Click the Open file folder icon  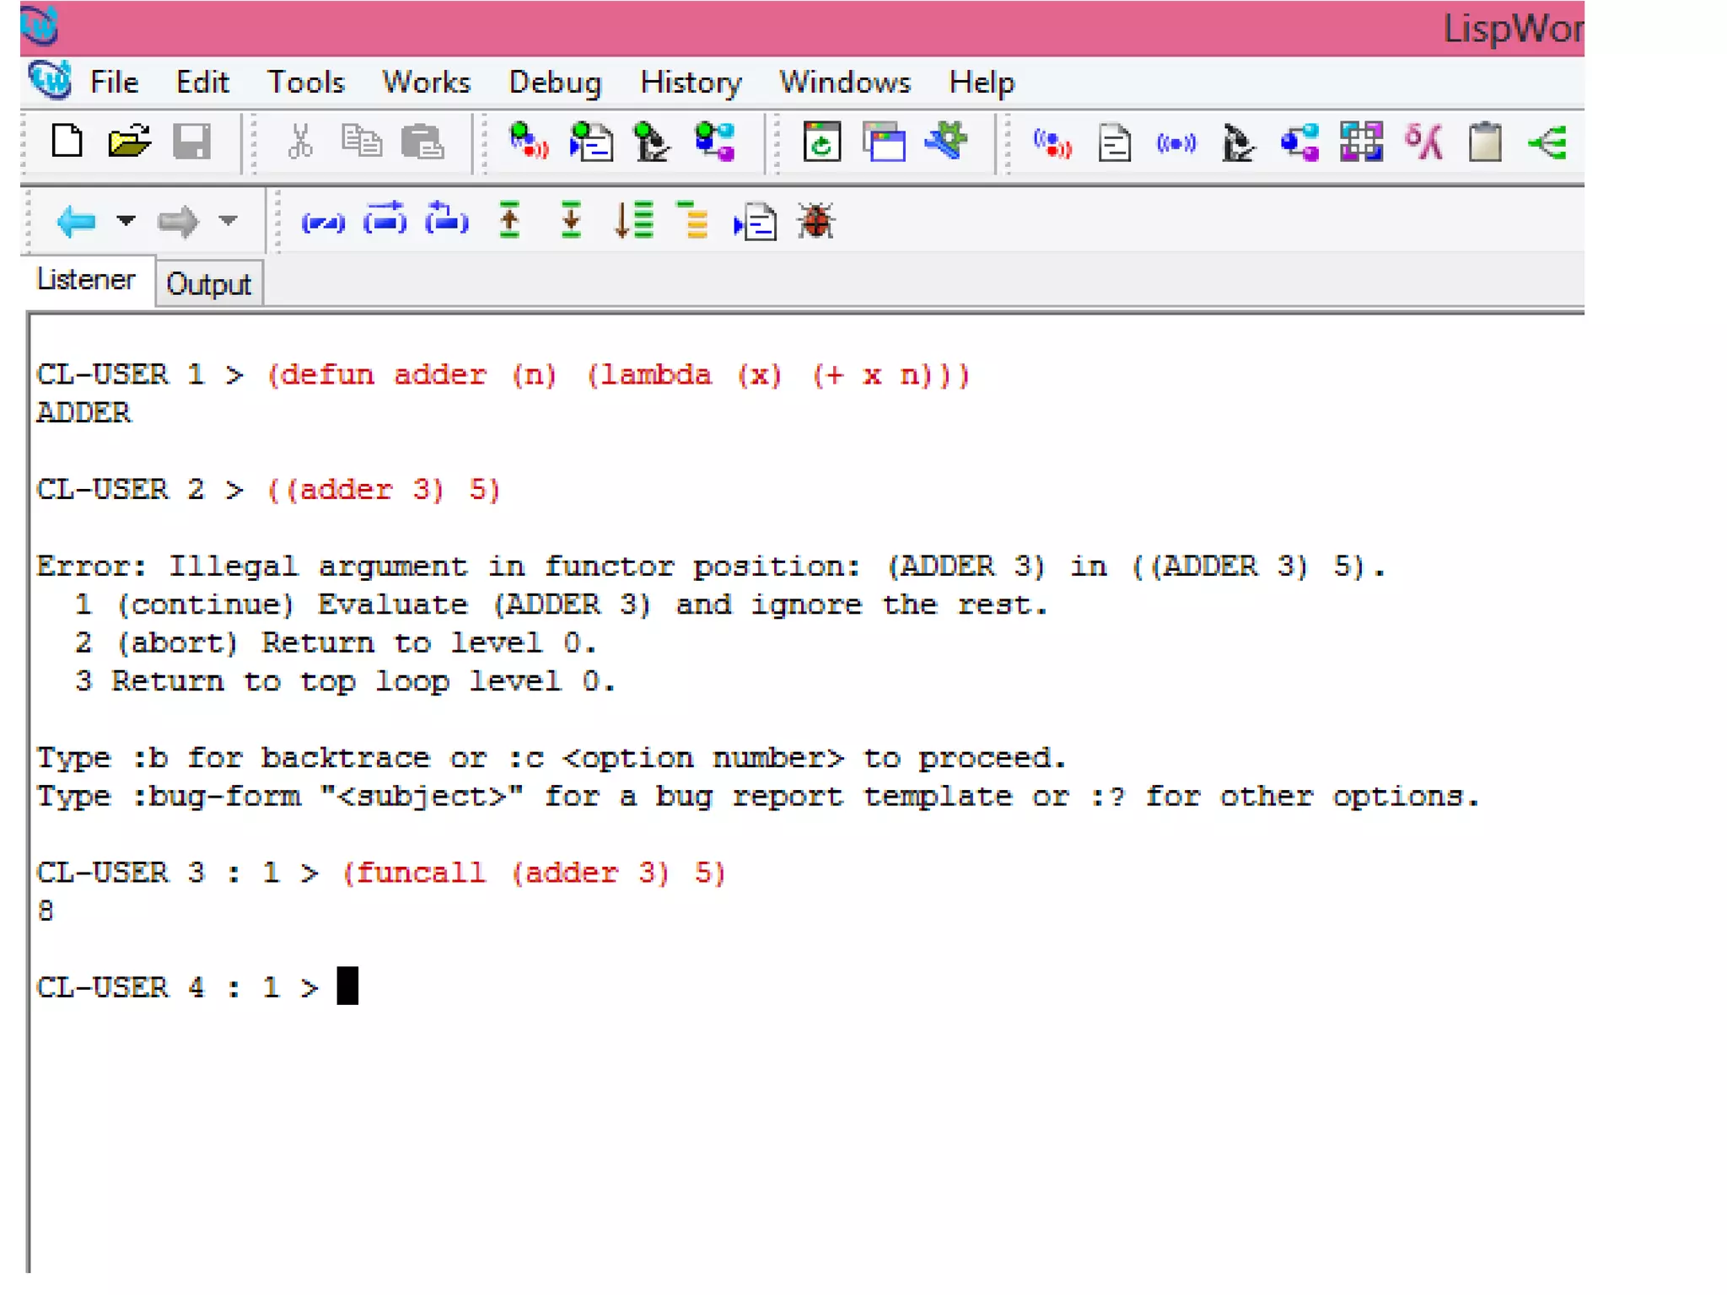(129, 141)
